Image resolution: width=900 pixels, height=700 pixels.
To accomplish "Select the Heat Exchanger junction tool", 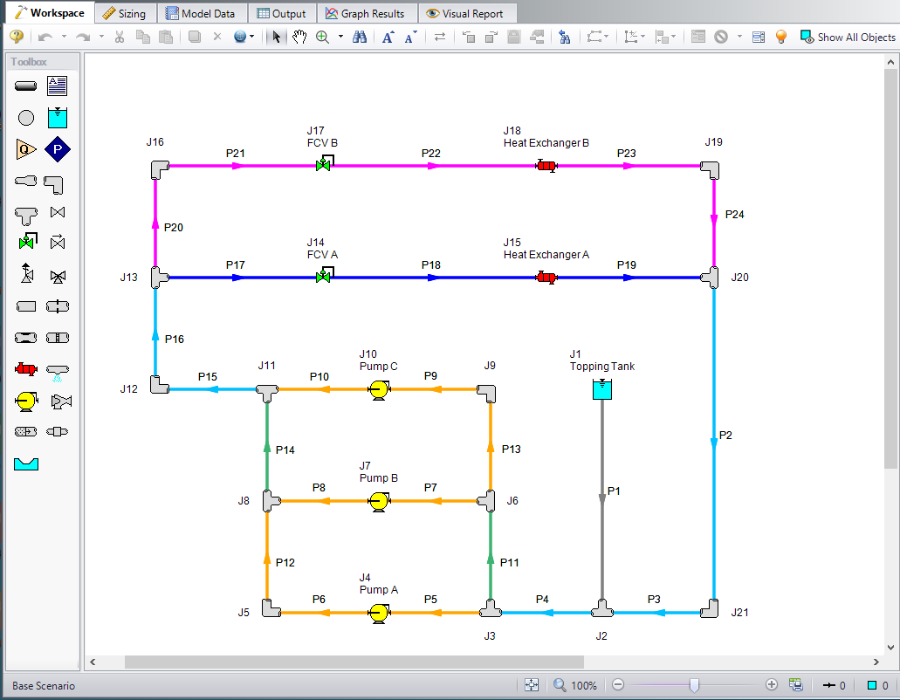I will click(x=26, y=369).
